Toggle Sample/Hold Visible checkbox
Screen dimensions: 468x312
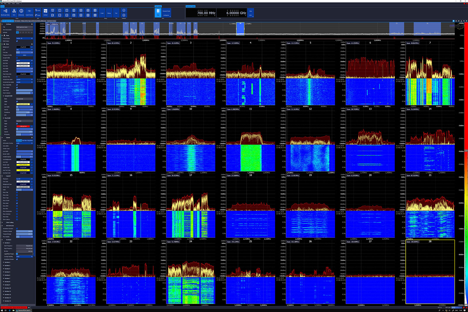[17, 101]
